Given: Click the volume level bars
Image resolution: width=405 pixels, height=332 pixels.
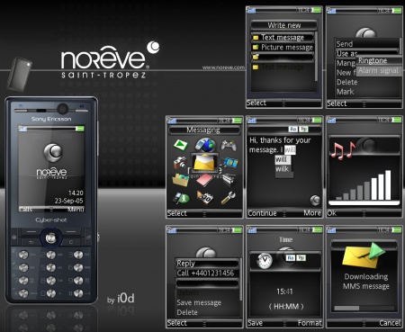Looking at the screenshot, I should pos(364,185).
